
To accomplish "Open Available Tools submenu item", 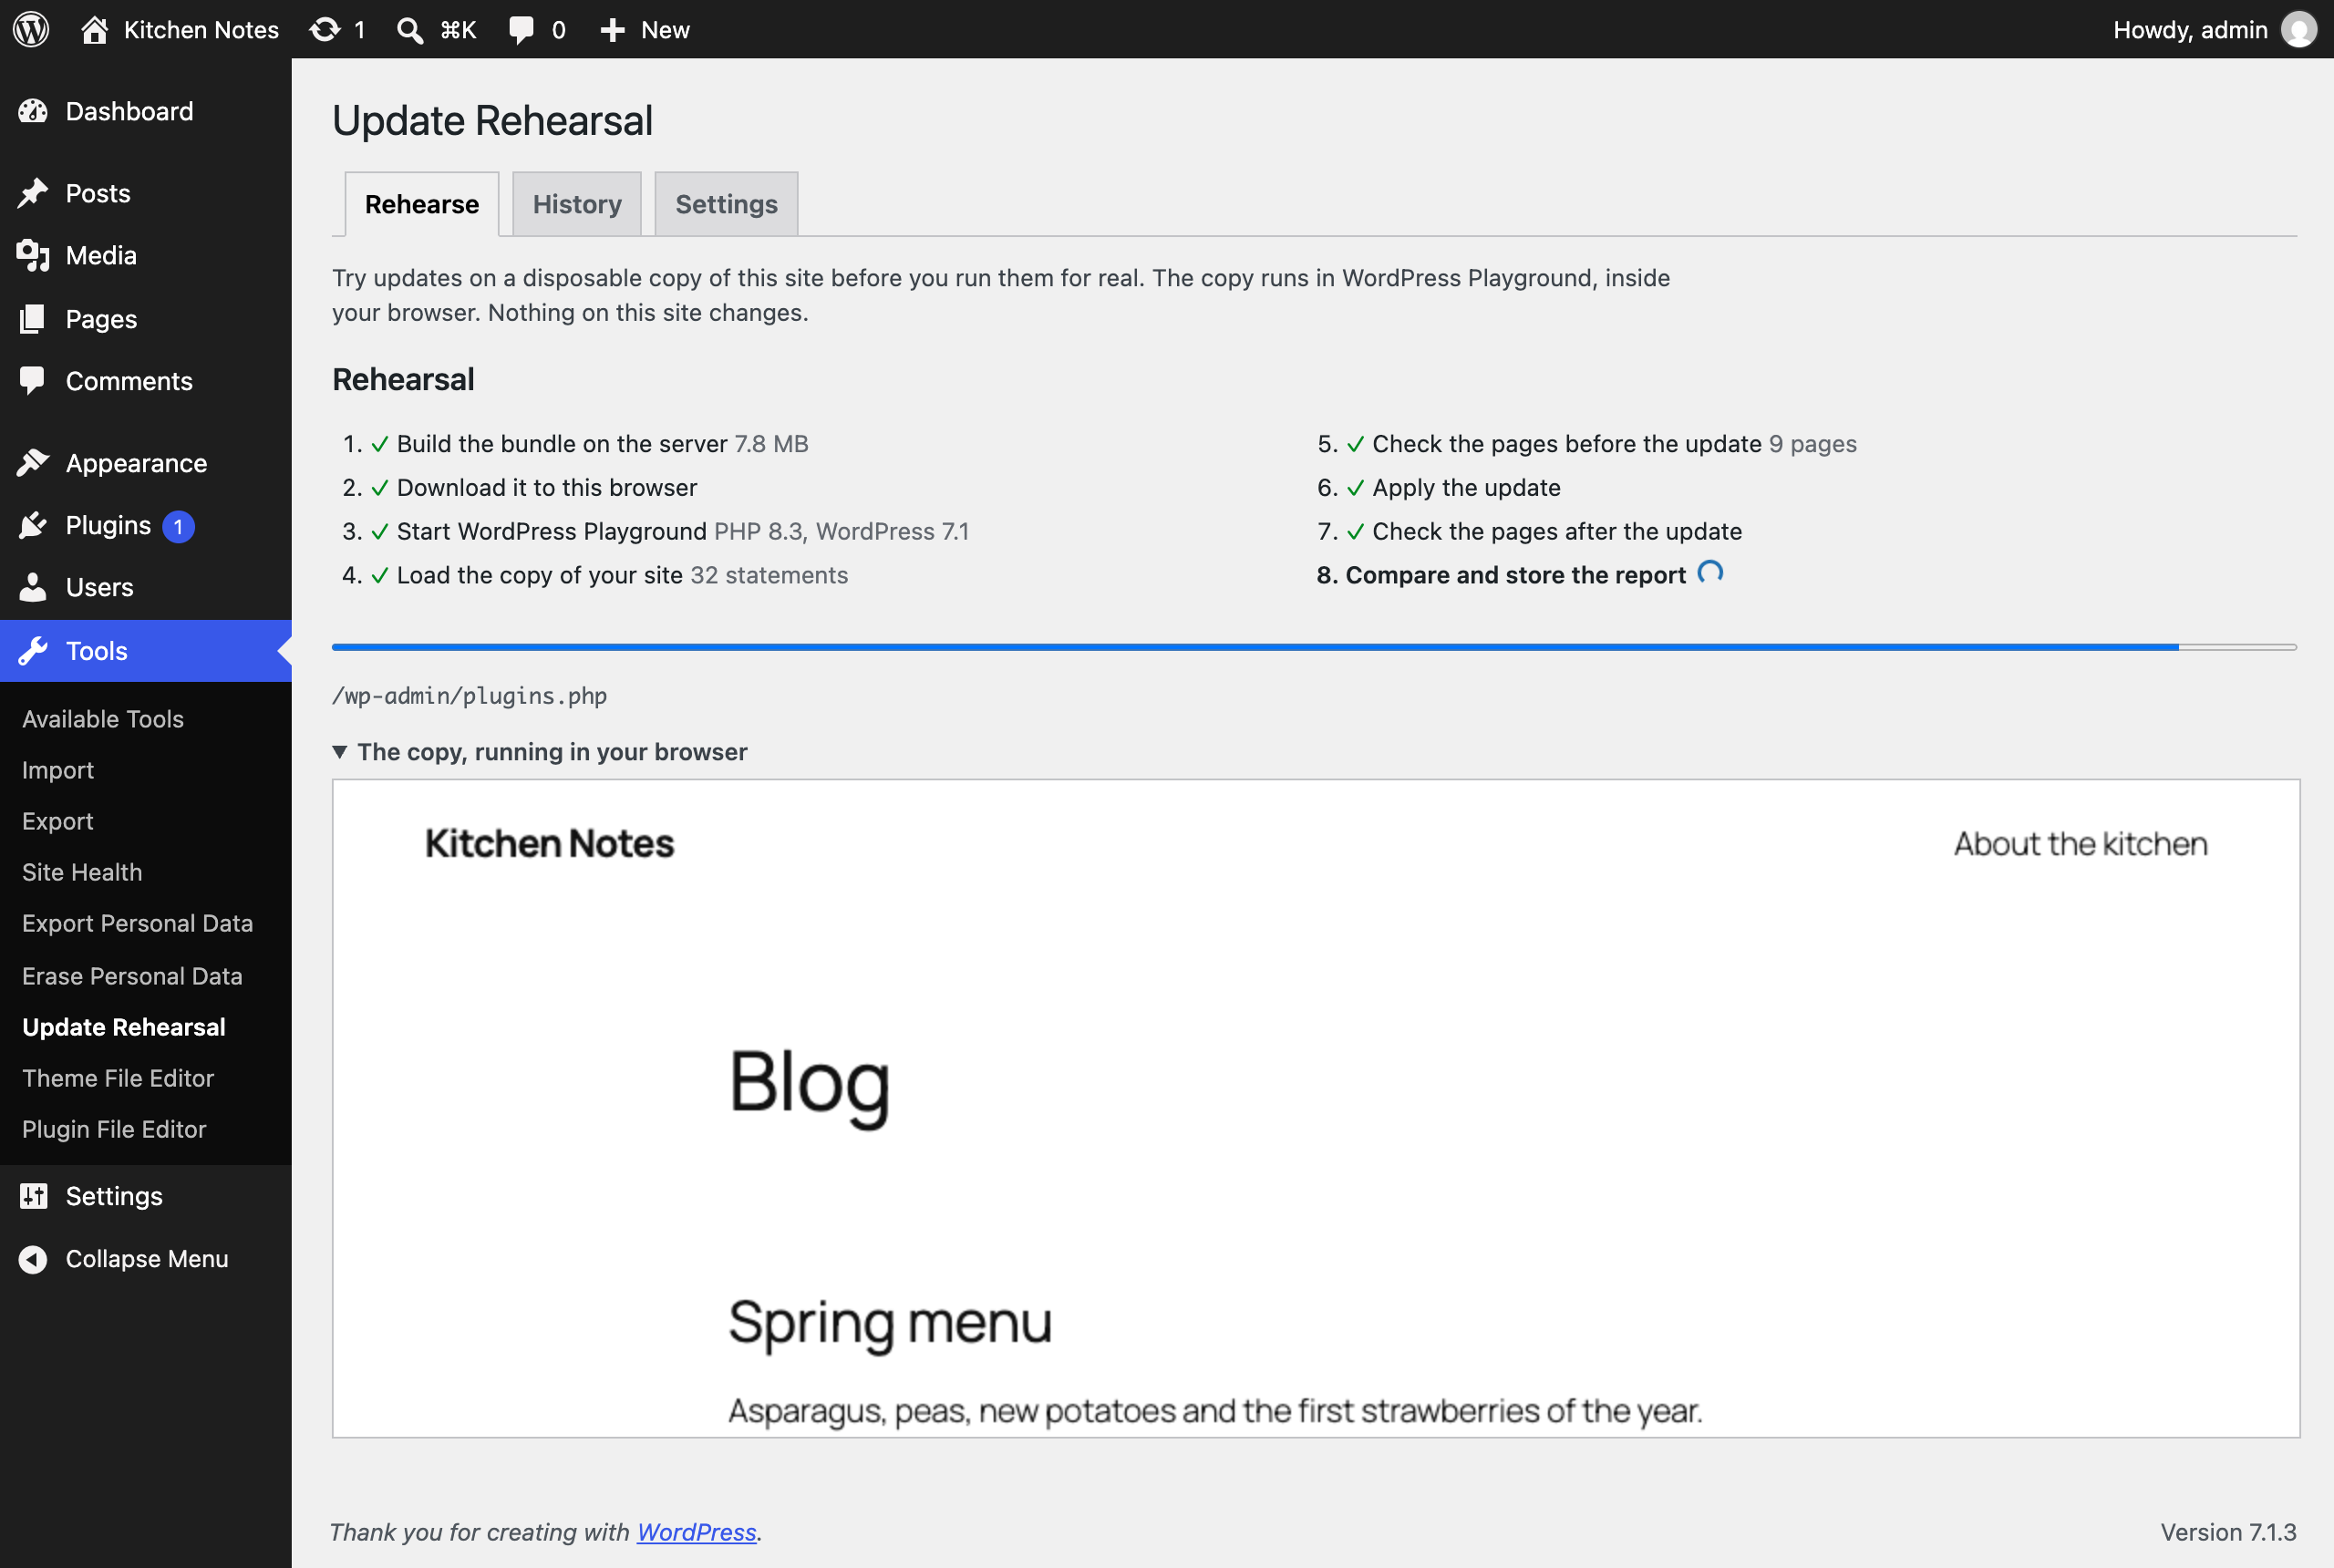I will point(103,719).
